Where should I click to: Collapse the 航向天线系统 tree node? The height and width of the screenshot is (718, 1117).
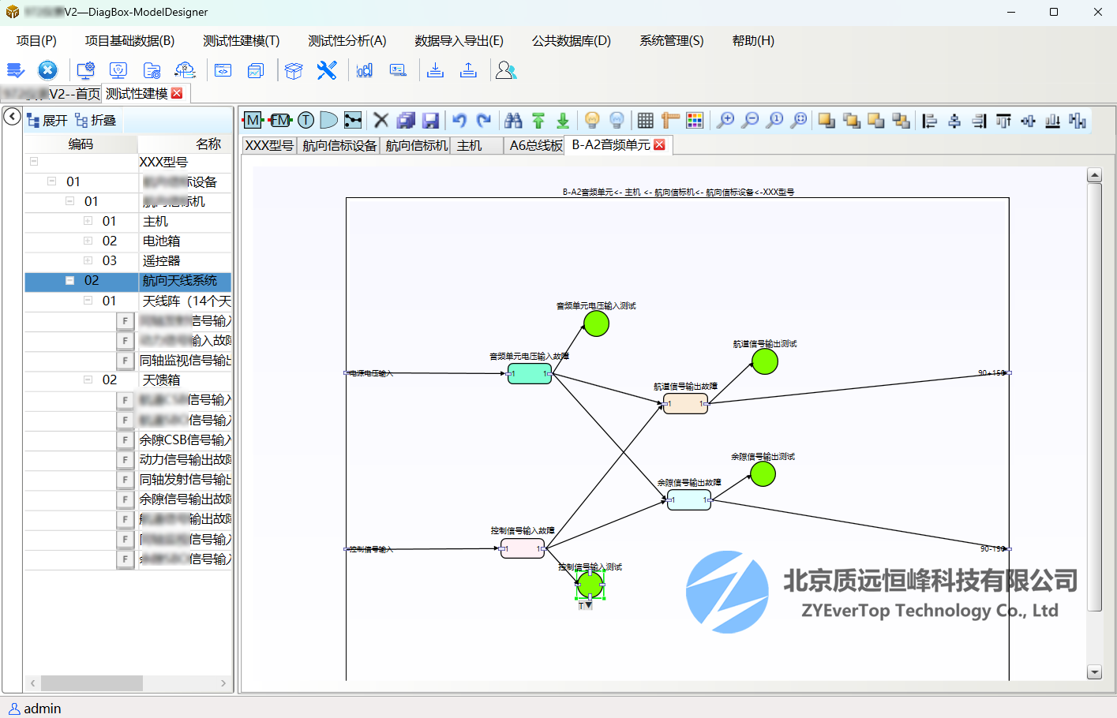(69, 280)
